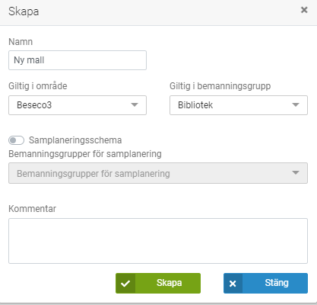Image resolution: width=317 pixels, height=305 pixels.
Task: Click the Samplaneringsschema toggle label text
Action: click(75, 140)
